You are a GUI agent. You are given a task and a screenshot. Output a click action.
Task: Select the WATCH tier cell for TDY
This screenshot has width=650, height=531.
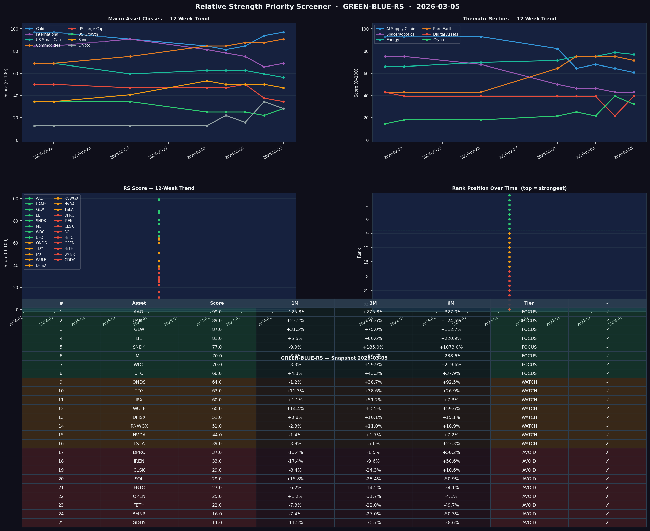click(529, 391)
